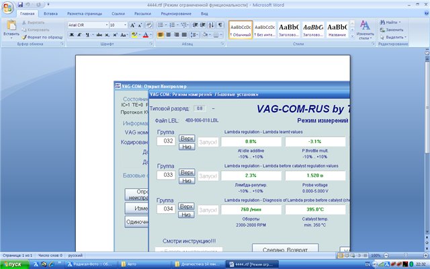Switch to the Разметка страницы tab
This screenshot has height=269, width=430.
click(85, 13)
